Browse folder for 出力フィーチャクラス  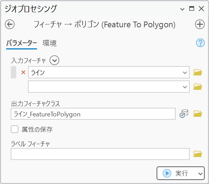coord(198,114)
